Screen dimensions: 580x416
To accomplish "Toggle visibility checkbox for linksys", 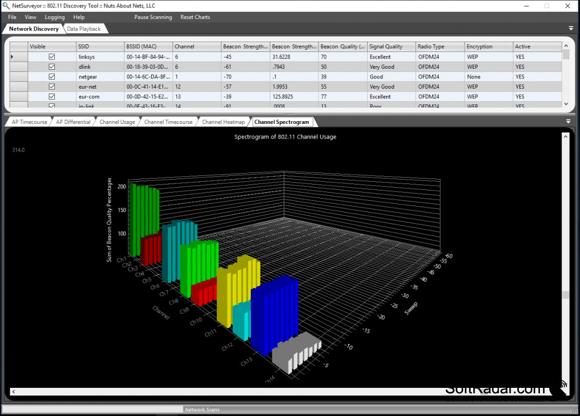I will pos(52,56).
